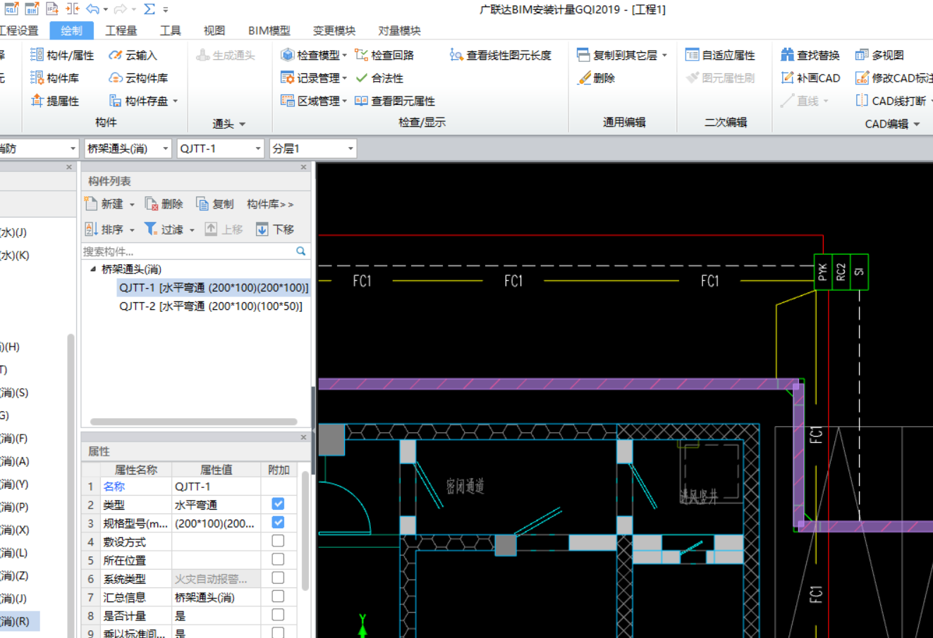The height and width of the screenshot is (638, 933).
Task: Click the sum (Σ) icon in title bar
Action: click(x=150, y=9)
